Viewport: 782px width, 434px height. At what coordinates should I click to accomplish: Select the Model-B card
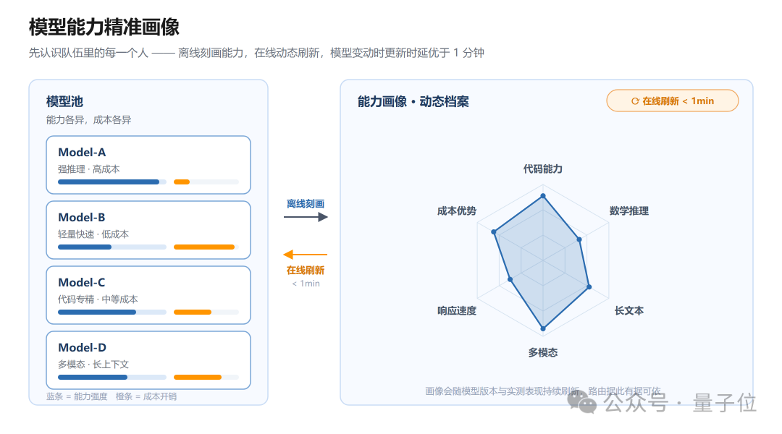pyautogui.click(x=148, y=230)
